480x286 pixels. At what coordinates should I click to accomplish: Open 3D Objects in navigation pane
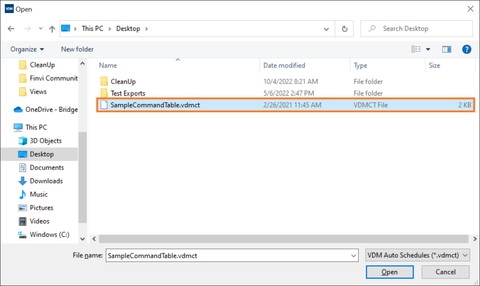(x=46, y=141)
